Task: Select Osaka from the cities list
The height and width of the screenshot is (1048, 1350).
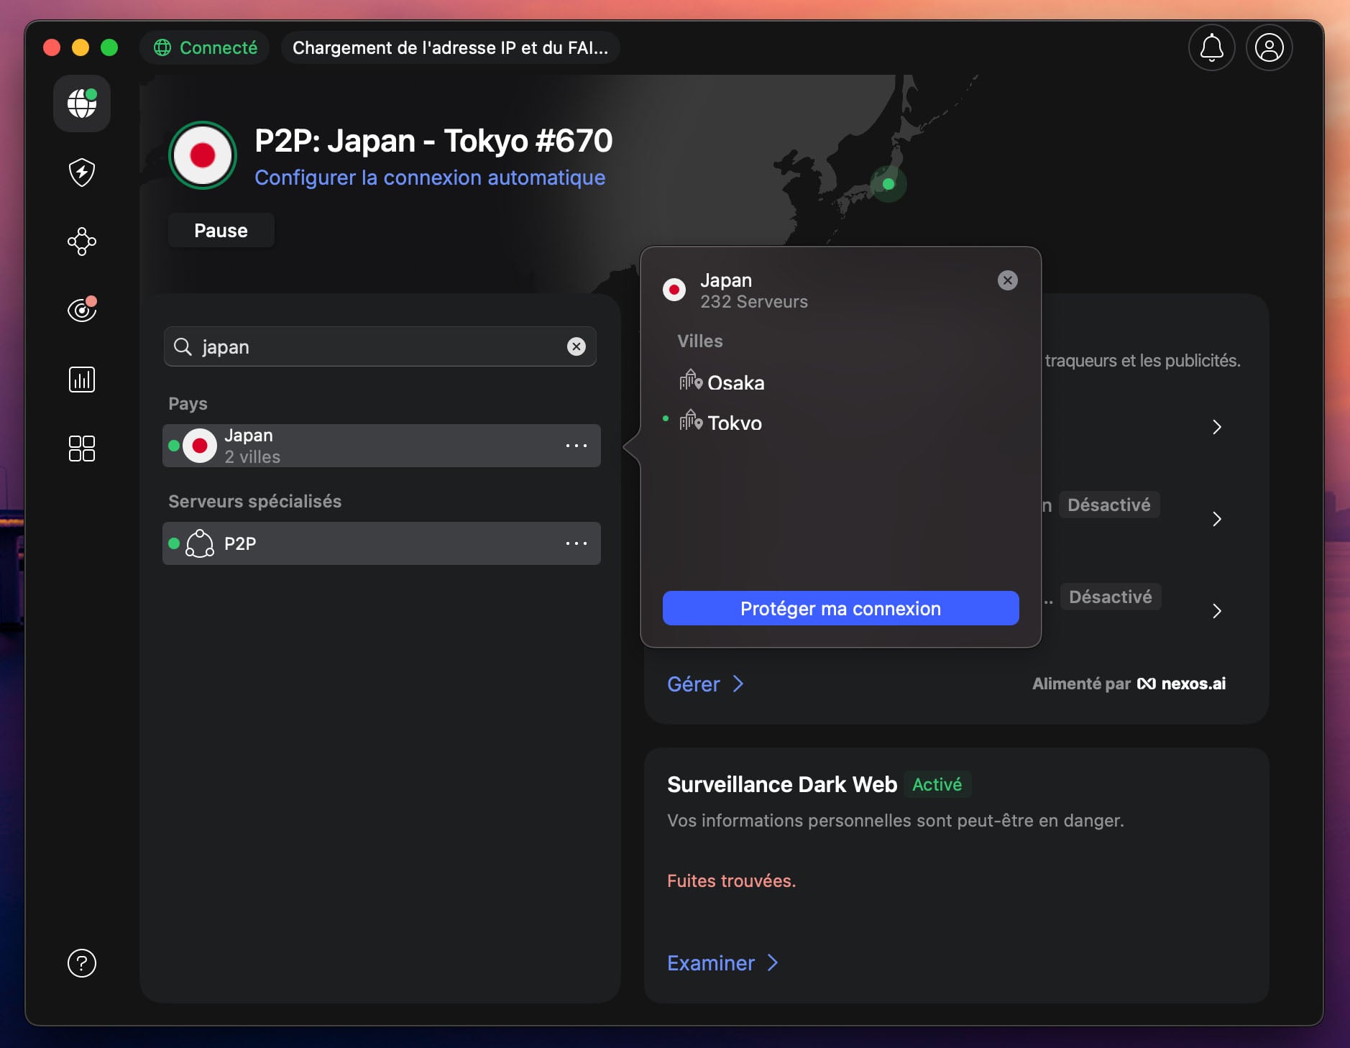Action: coord(736,383)
